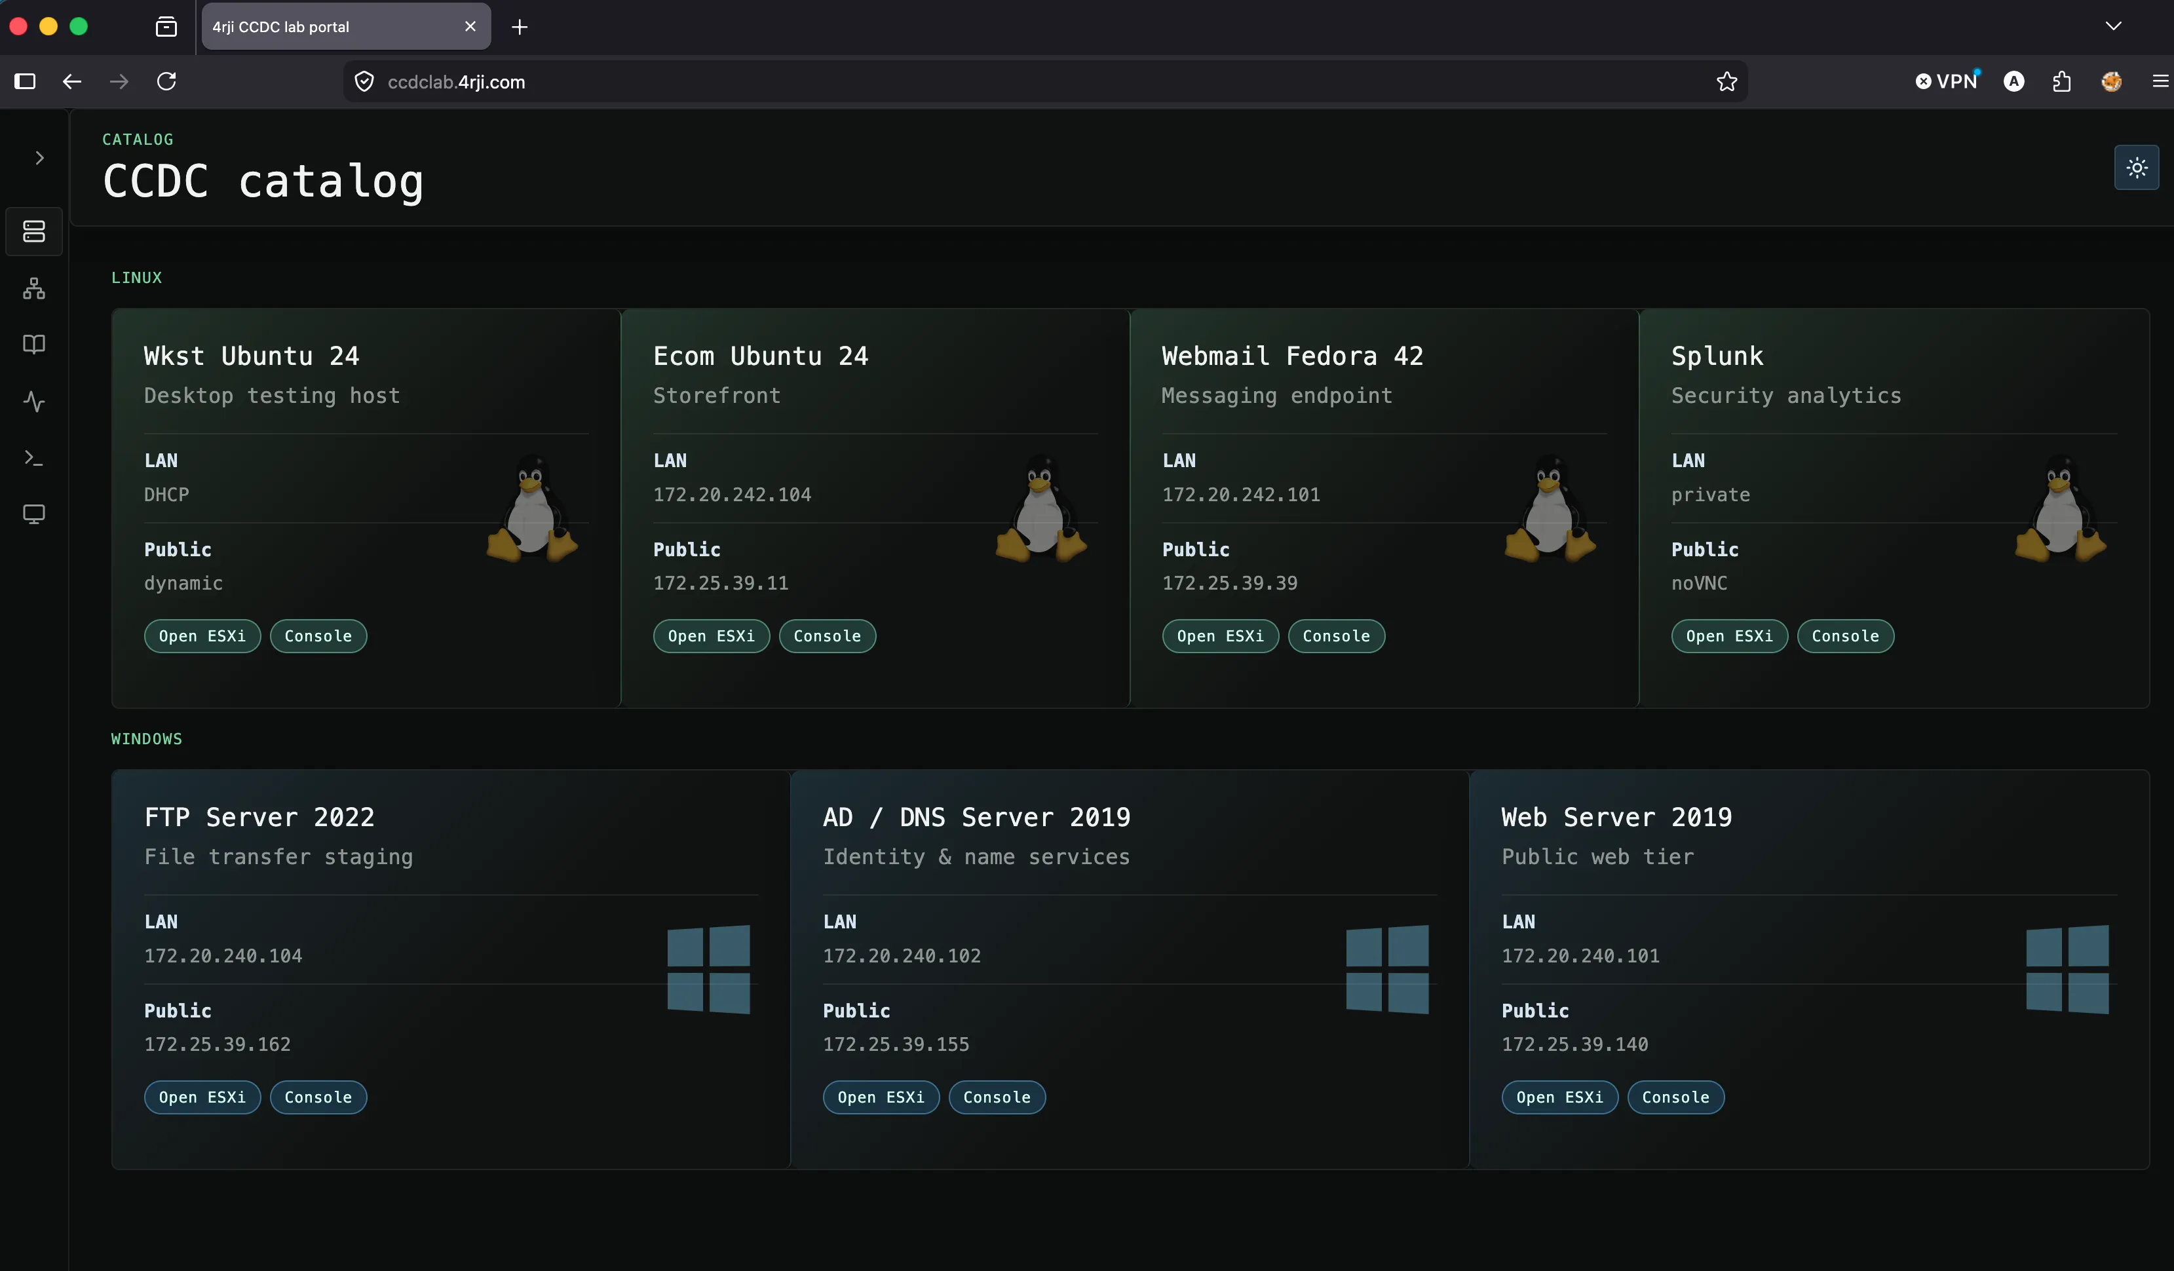Click the shield site security icon
Image resolution: width=2174 pixels, height=1271 pixels.
pos(364,82)
